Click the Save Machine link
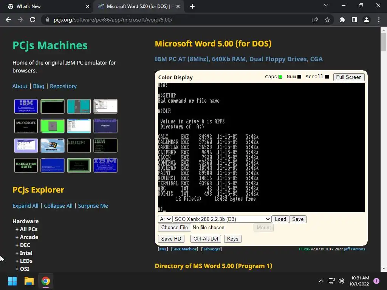Image resolution: width=387 pixels, height=290 pixels. pos(184,249)
